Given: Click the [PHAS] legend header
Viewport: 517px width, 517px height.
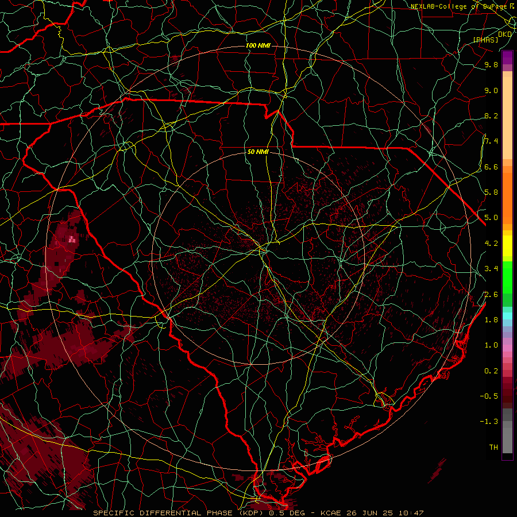Looking at the screenshot, I should coord(485,40).
